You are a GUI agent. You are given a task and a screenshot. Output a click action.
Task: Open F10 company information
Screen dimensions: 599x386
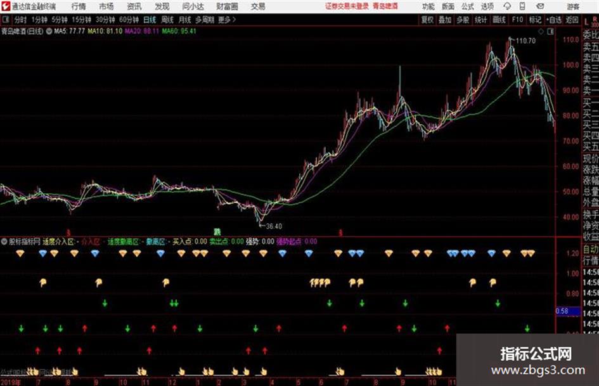[517, 20]
